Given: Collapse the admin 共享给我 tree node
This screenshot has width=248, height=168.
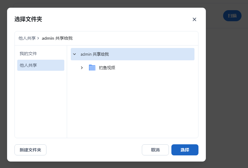Looking at the screenshot, I should pyautogui.click(x=74, y=54).
